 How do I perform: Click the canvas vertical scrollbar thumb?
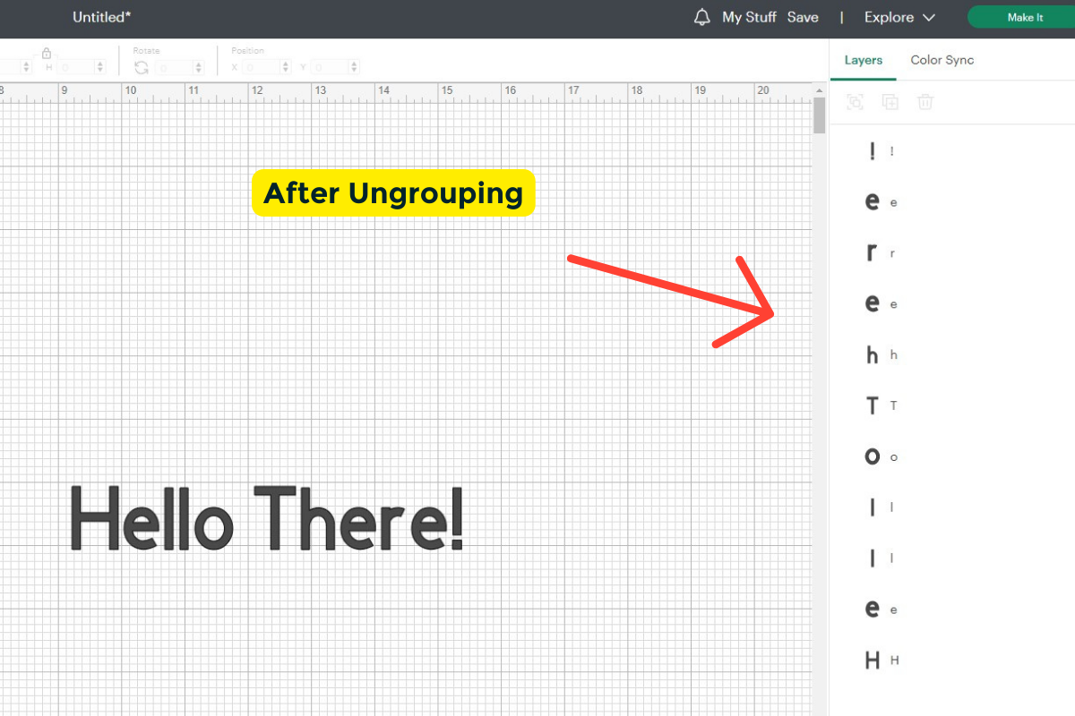point(819,115)
